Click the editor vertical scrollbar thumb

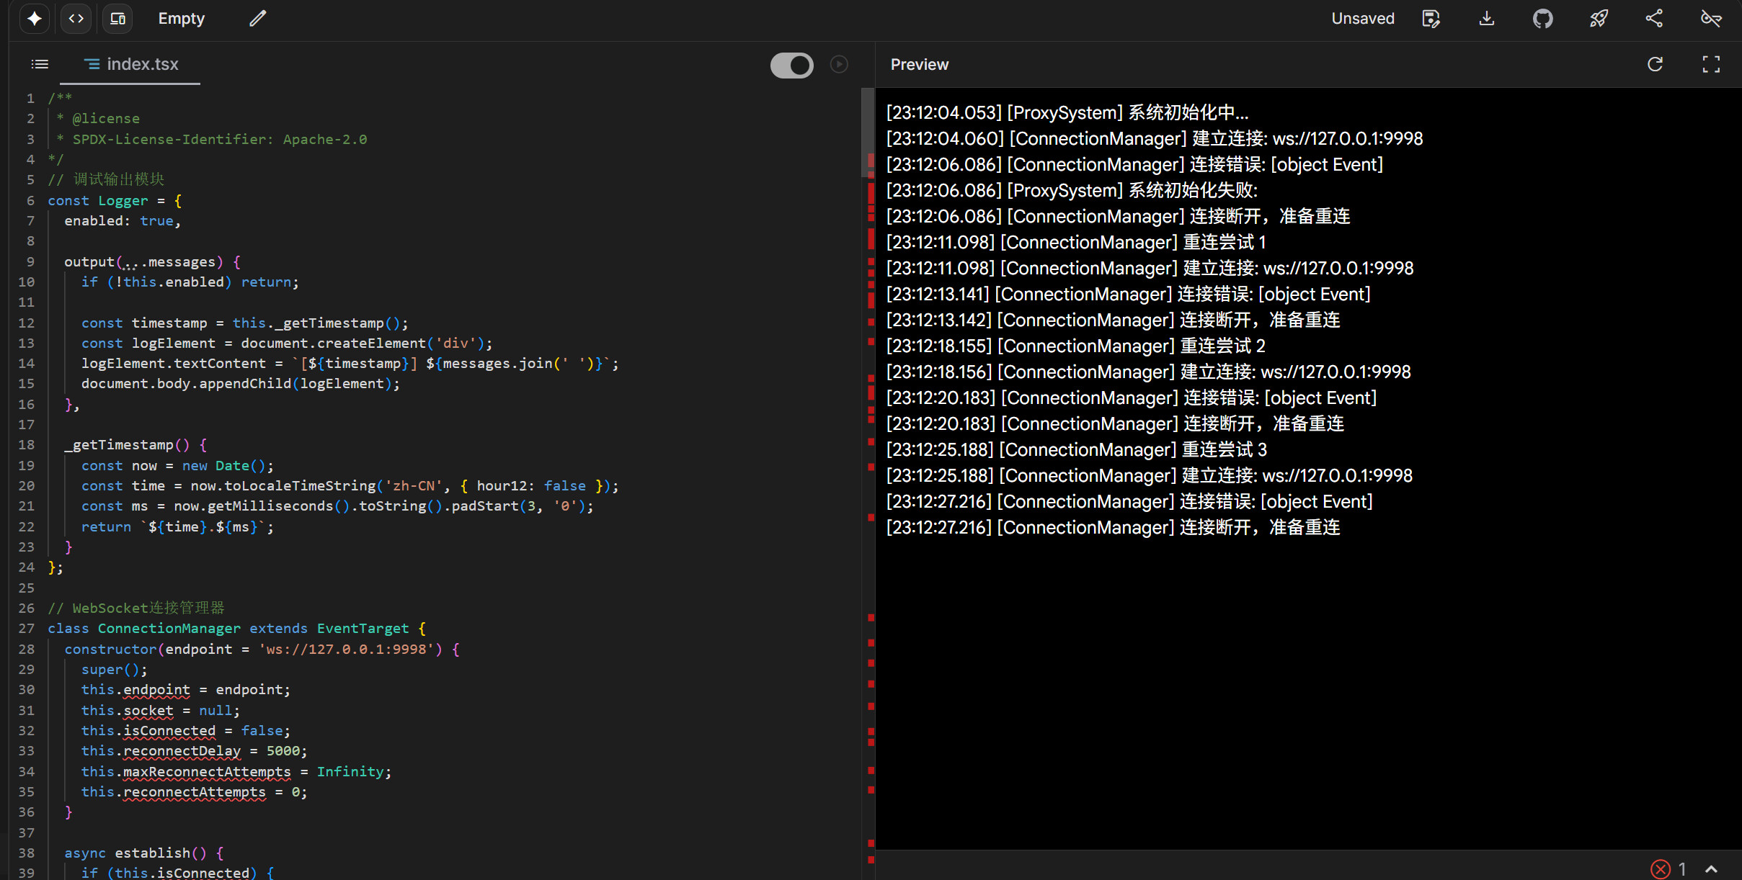(866, 132)
